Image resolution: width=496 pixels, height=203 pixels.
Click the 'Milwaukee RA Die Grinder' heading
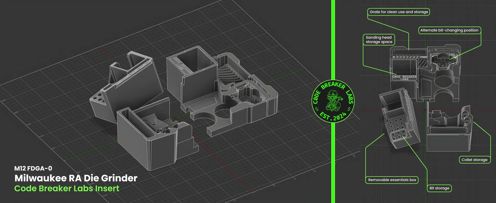76,178
